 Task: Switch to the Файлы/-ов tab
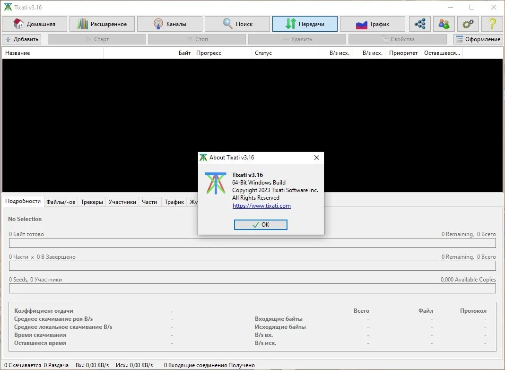pyautogui.click(x=61, y=202)
